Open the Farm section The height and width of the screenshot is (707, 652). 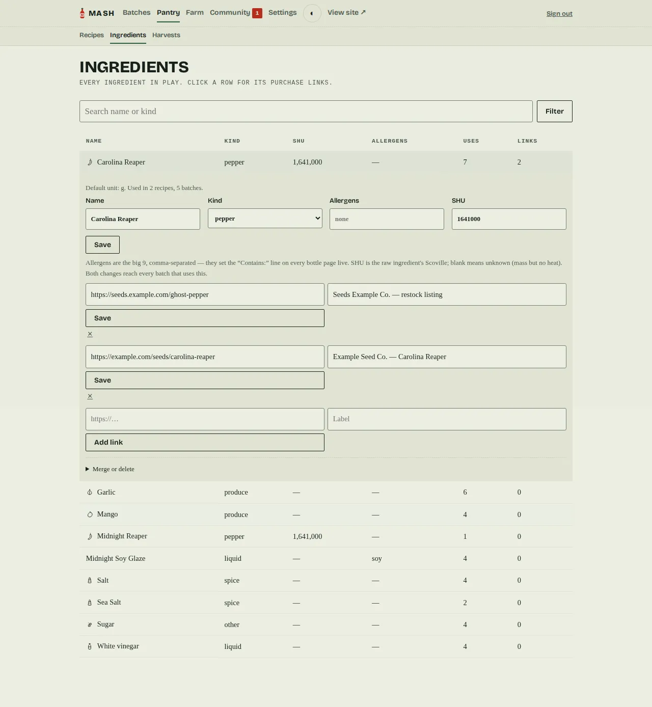195,12
